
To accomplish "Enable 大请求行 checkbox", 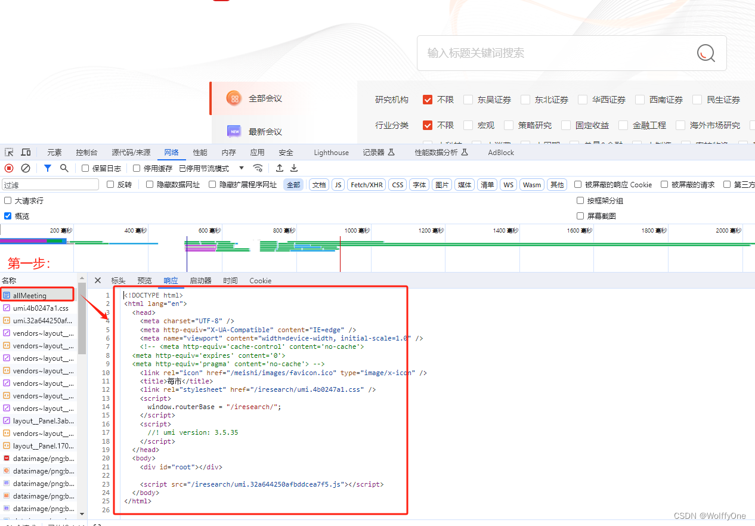I will pos(8,201).
